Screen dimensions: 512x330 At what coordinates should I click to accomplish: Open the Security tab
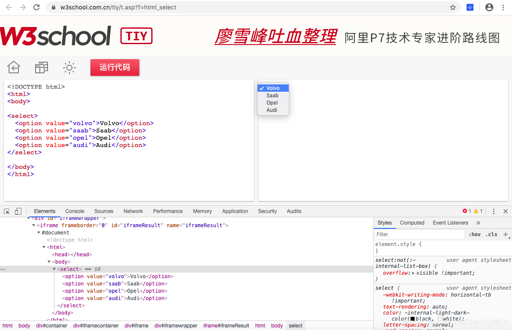tap(267, 211)
